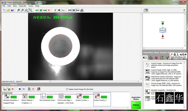Click the green PASS Inspection Status indicator
188x111 pixels.
pyautogui.click(x=136, y=105)
